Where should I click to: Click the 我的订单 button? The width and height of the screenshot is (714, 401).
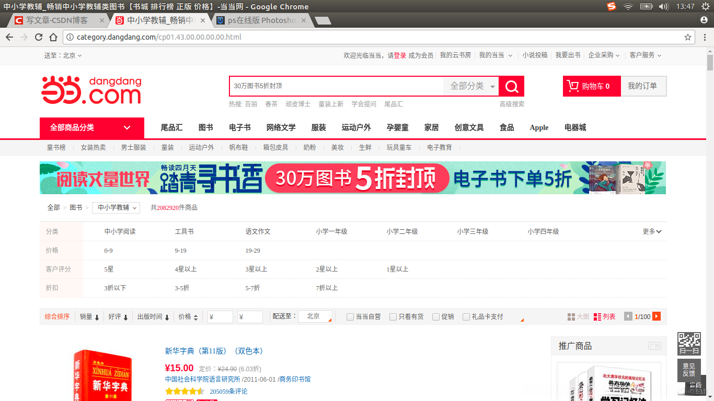click(x=643, y=86)
